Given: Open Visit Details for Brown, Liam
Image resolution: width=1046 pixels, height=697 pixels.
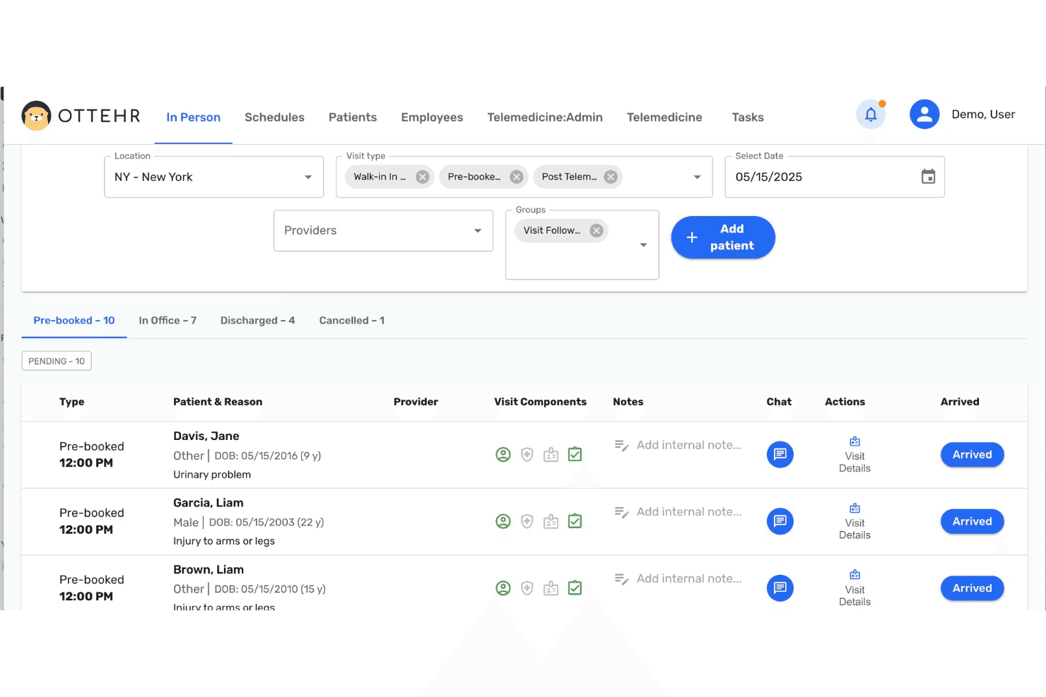Looking at the screenshot, I should pyautogui.click(x=854, y=588).
